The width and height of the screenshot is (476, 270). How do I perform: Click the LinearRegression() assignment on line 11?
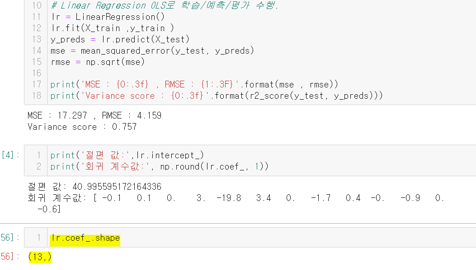[108, 17]
